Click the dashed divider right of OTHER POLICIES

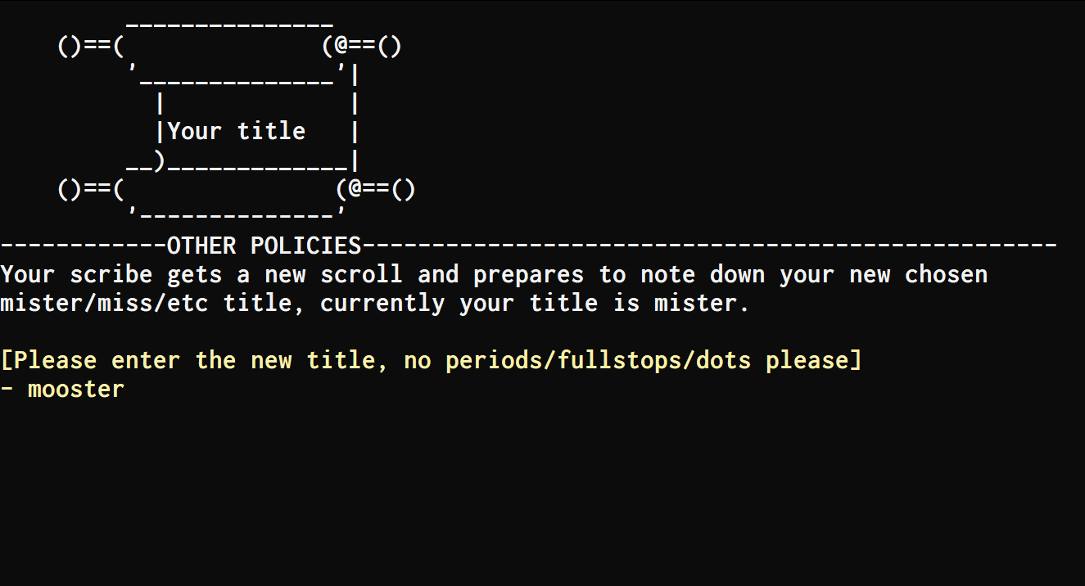point(709,246)
